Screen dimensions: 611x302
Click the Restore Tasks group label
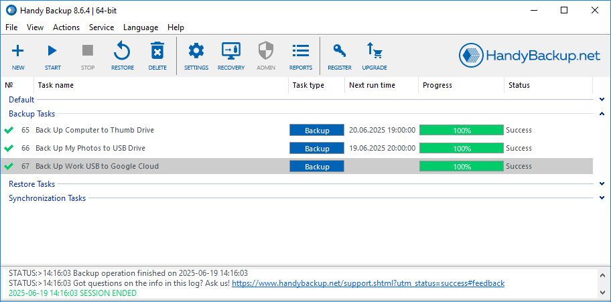click(32, 183)
